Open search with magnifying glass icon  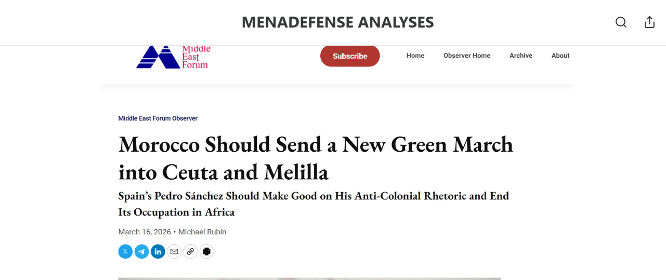621,22
